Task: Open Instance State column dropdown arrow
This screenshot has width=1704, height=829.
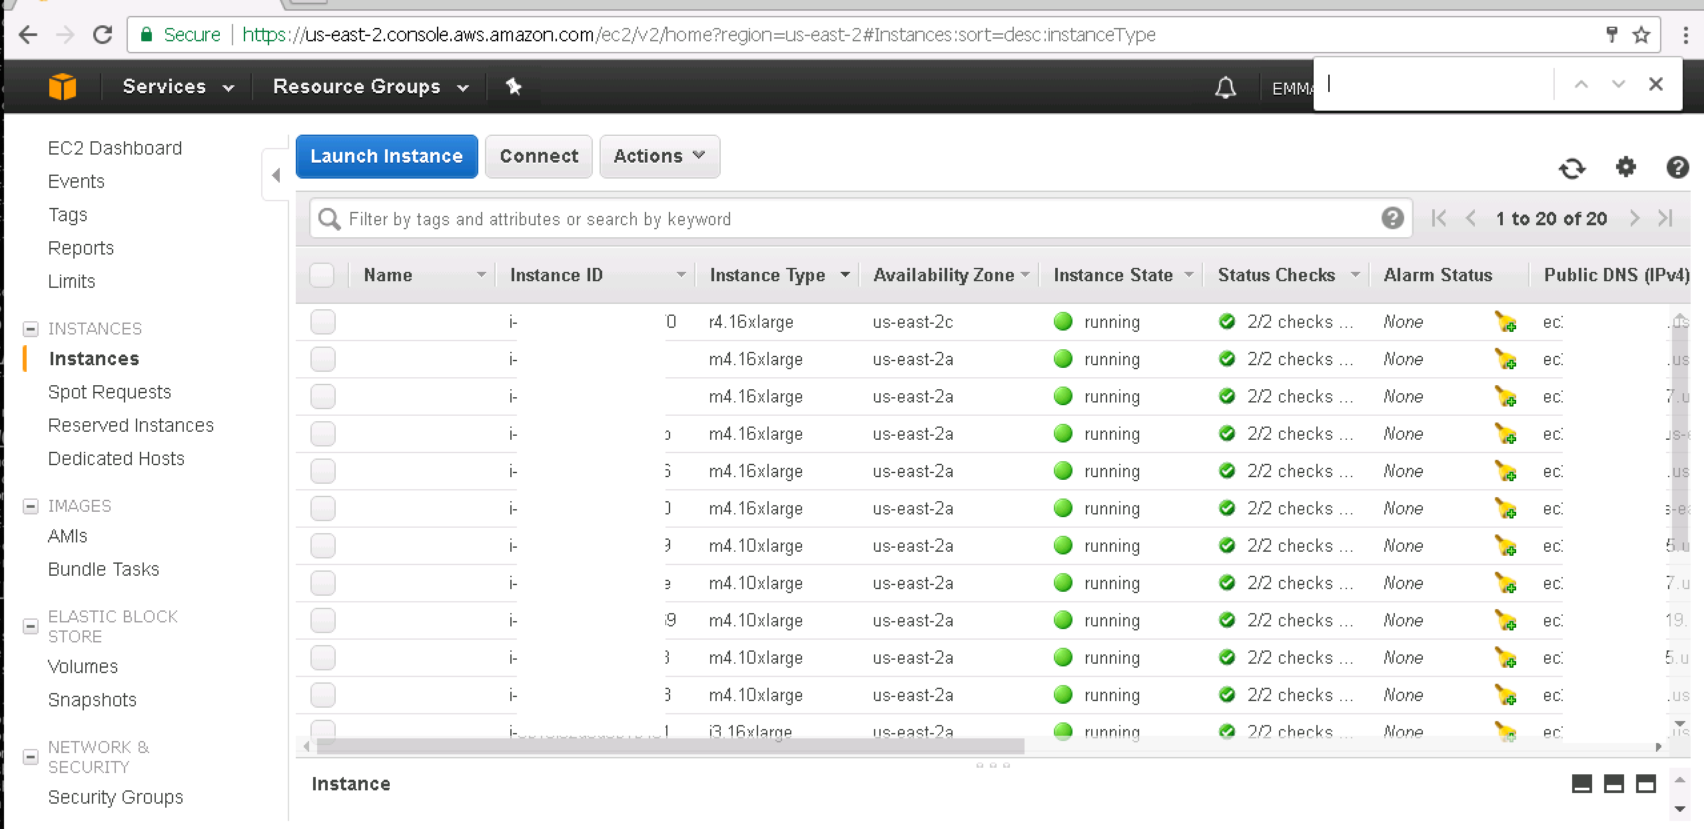Action: click(x=1188, y=275)
